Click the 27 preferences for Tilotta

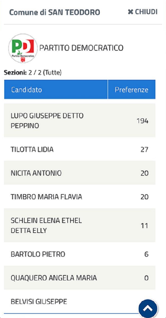point(144,149)
